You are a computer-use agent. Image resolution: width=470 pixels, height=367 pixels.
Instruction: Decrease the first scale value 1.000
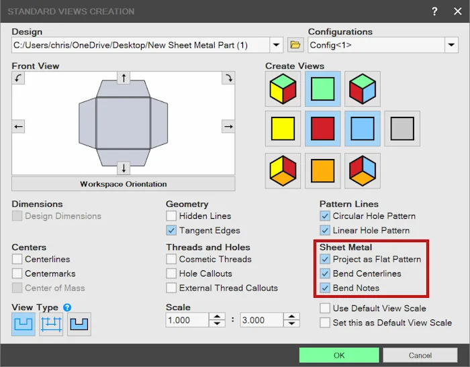click(217, 323)
